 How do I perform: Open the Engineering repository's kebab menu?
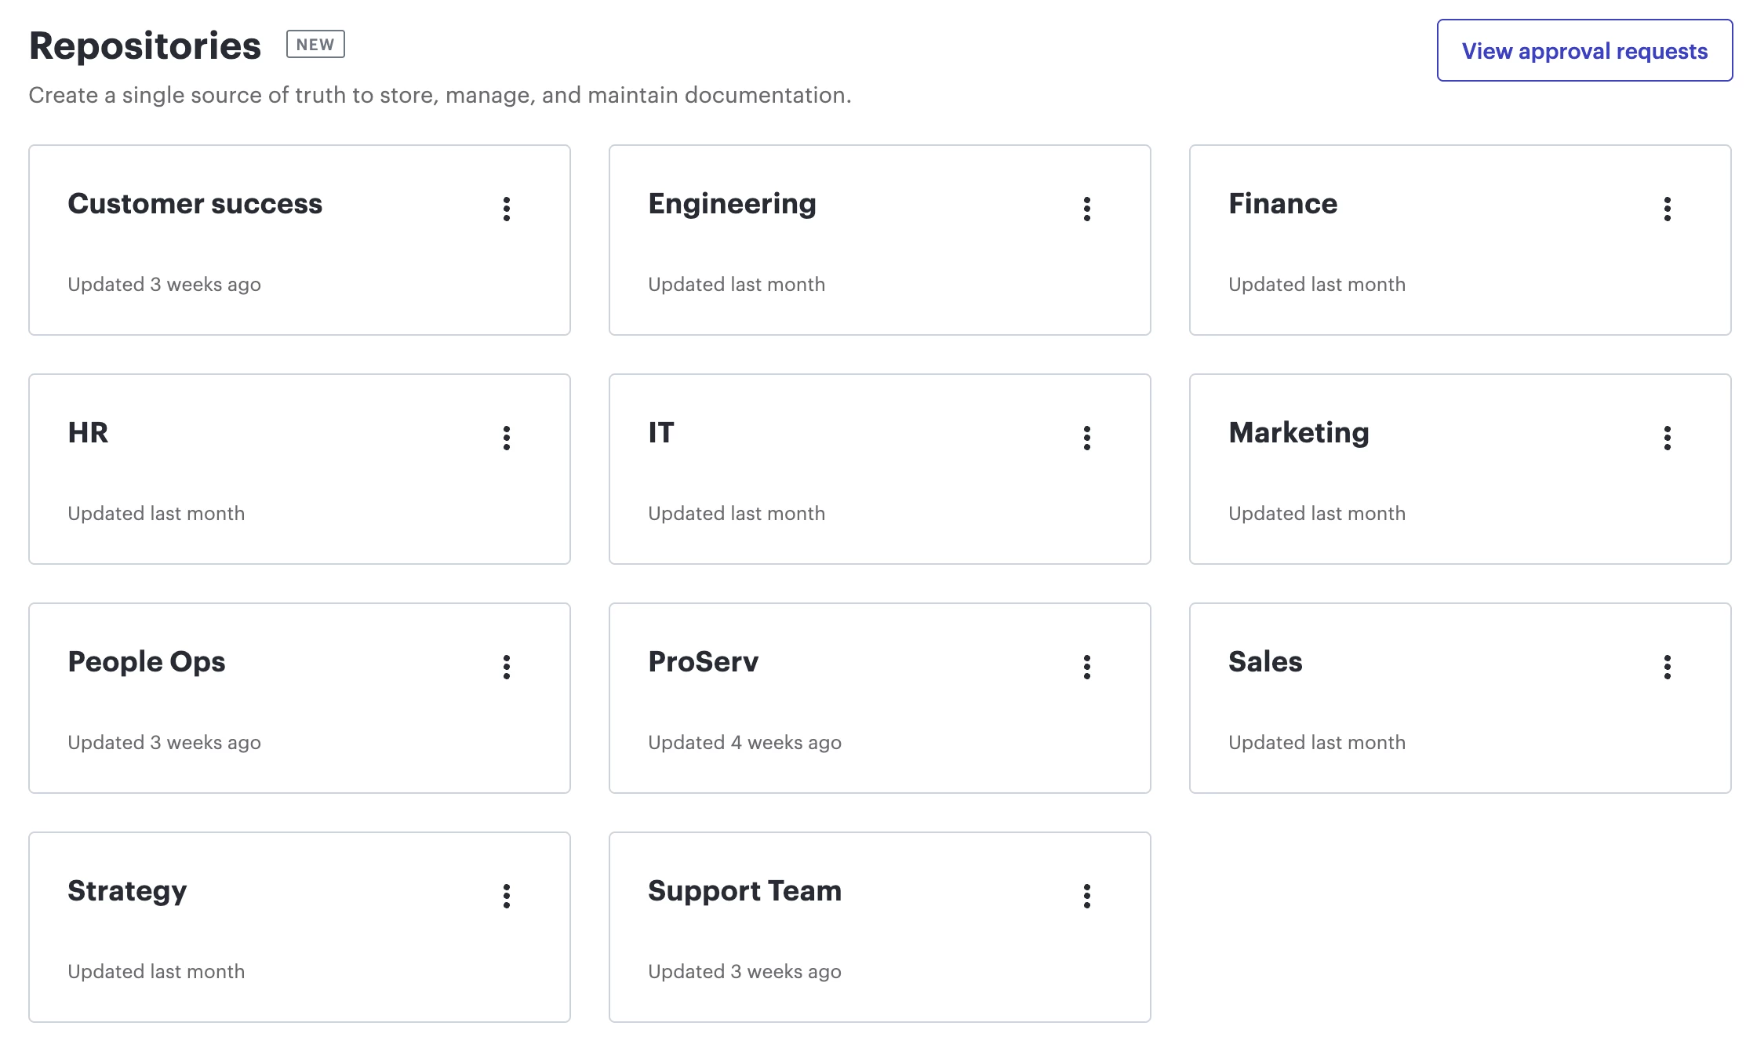tap(1087, 209)
